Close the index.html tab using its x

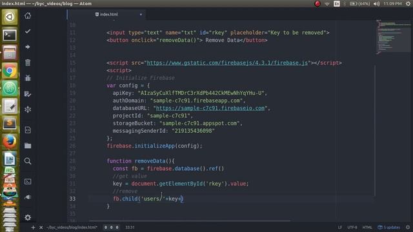tap(141, 14)
